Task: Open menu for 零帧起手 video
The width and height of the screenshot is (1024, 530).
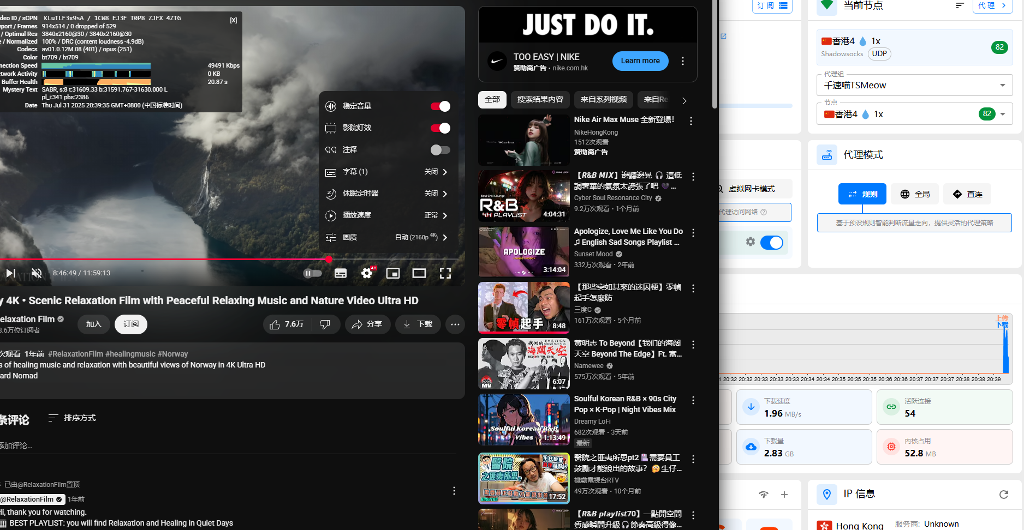Action: click(x=693, y=288)
